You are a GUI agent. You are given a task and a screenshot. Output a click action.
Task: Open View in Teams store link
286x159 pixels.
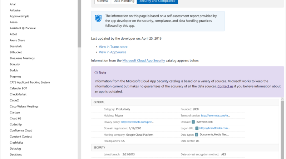click(113, 47)
